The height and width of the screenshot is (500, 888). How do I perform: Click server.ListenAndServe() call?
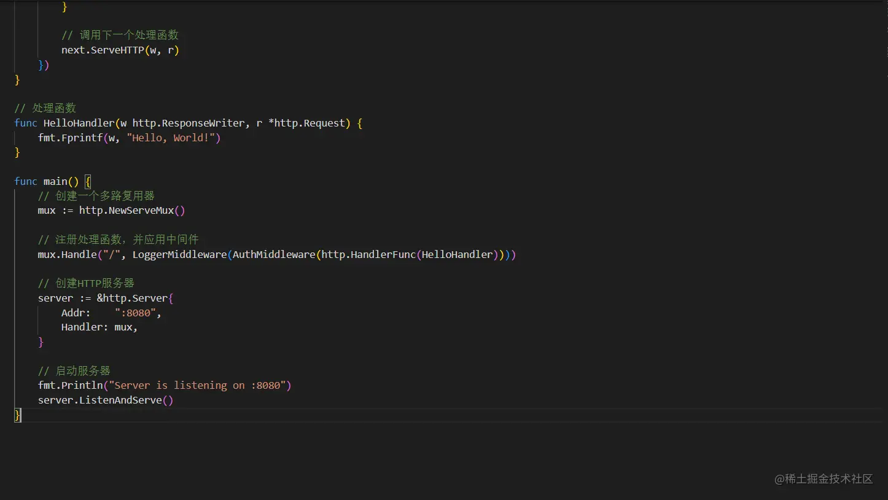tap(106, 400)
